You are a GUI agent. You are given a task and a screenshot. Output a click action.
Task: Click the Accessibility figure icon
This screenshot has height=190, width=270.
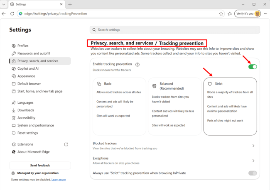14,118
